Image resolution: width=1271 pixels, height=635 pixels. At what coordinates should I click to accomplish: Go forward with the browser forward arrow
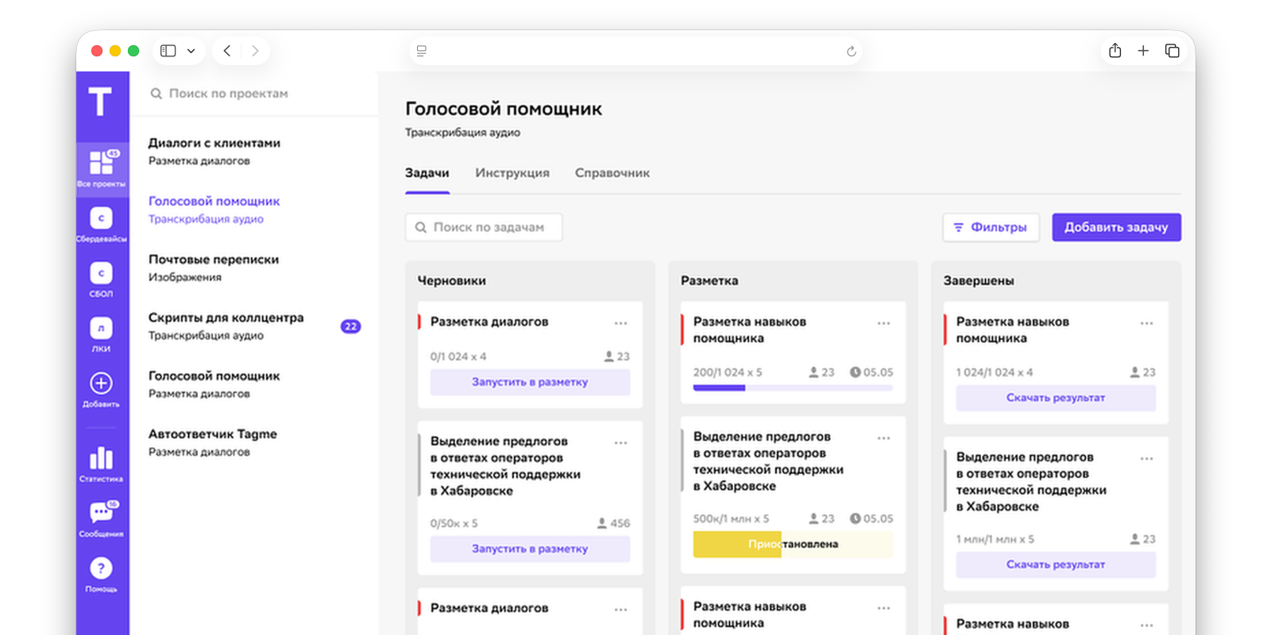(x=255, y=51)
